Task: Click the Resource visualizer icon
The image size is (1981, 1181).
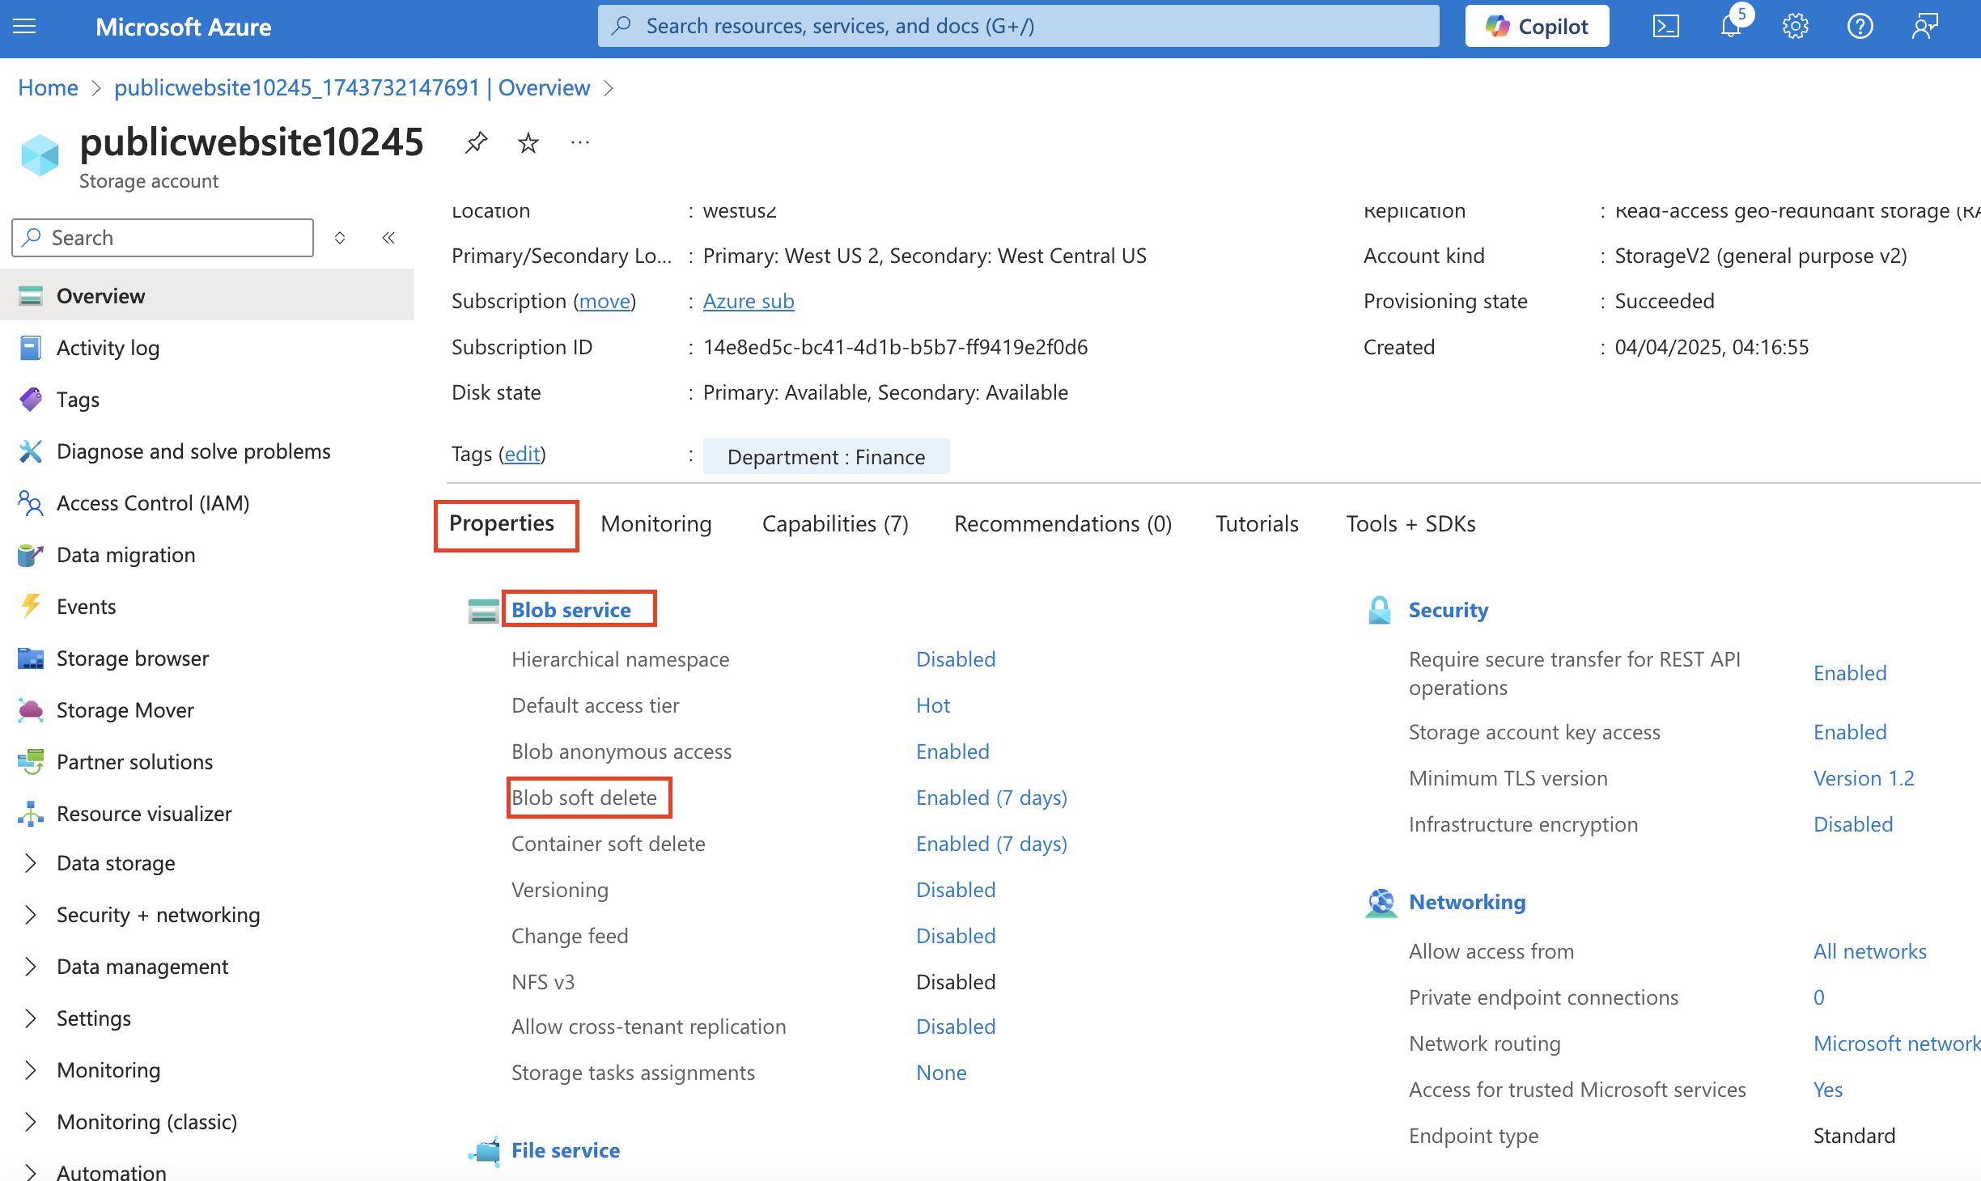Action: (31, 814)
